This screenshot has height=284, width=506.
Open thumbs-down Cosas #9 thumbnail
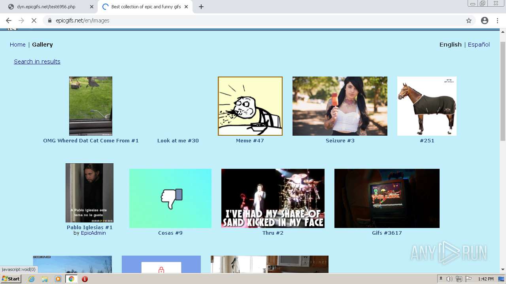coord(170,198)
